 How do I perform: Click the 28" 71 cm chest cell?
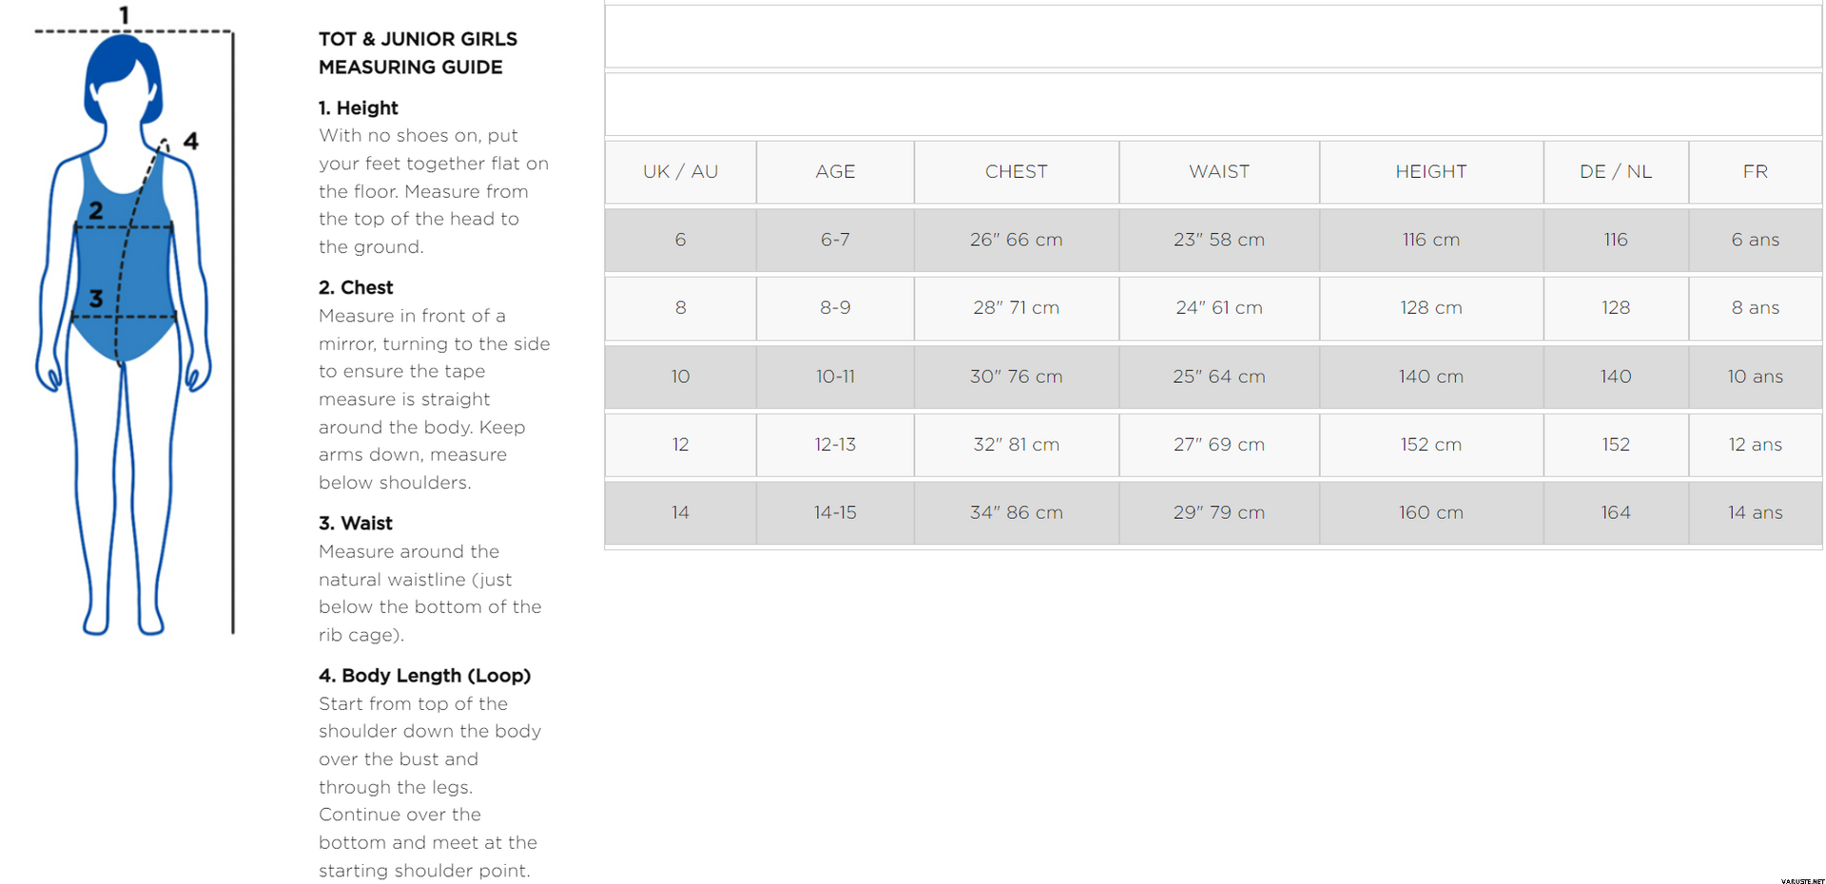(1016, 308)
